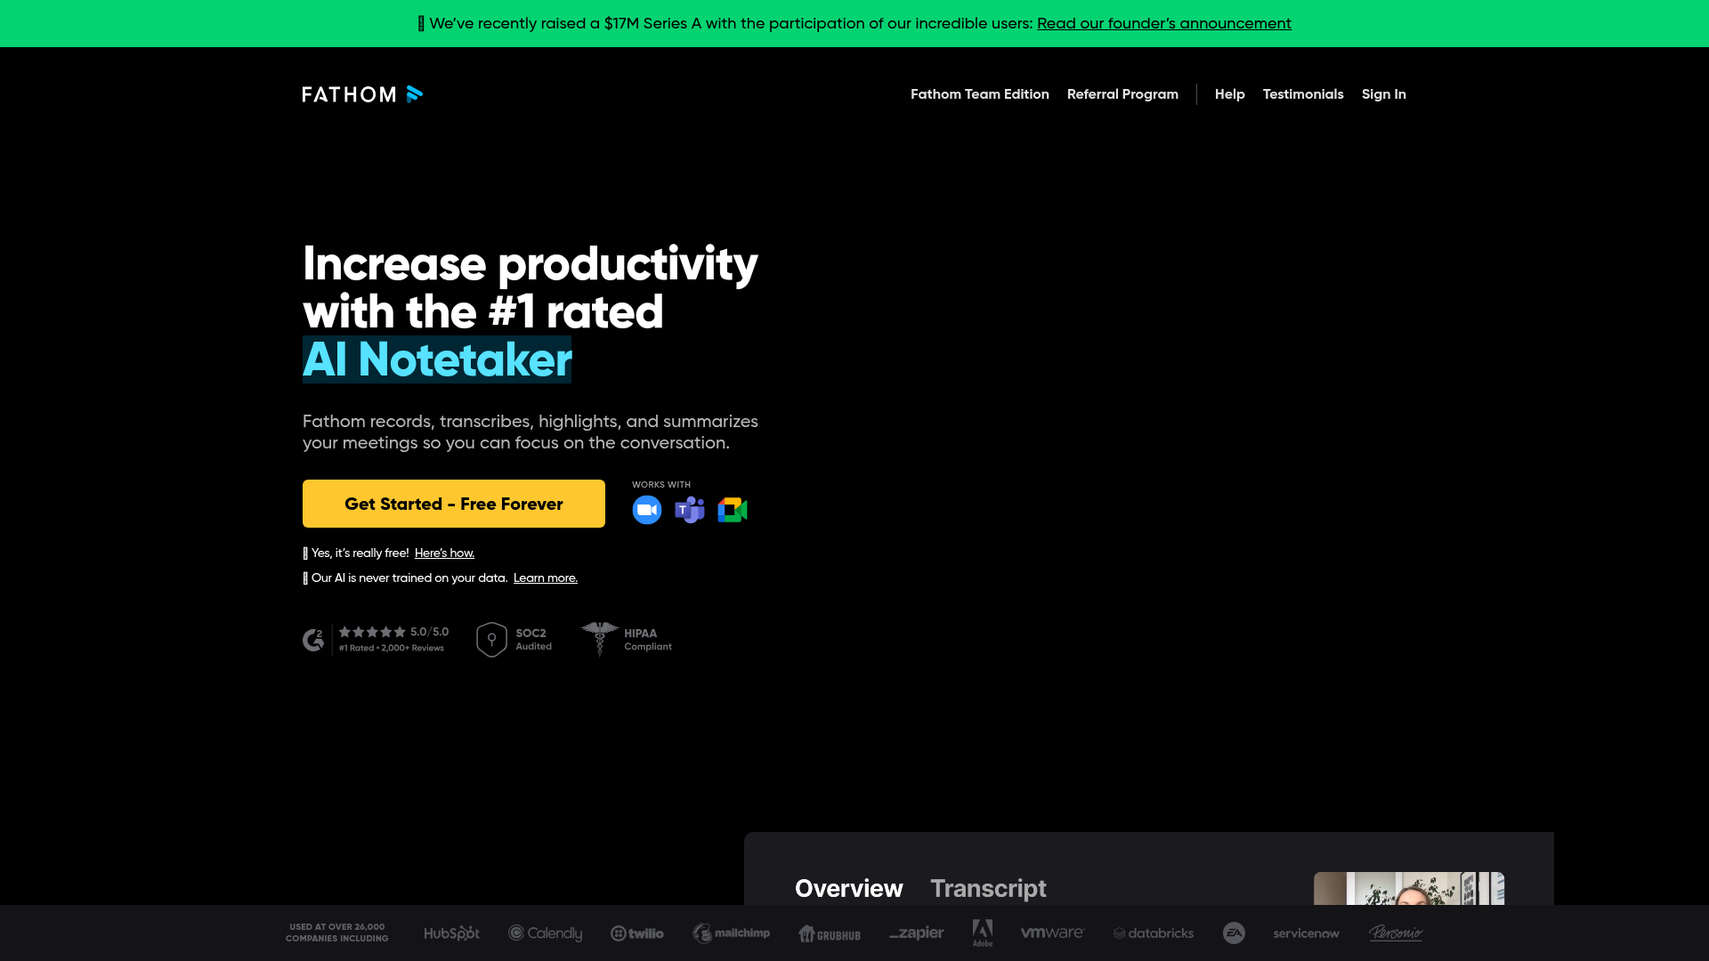Open the Referral Program page
The width and height of the screenshot is (1709, 961).
pos(1122,93)
